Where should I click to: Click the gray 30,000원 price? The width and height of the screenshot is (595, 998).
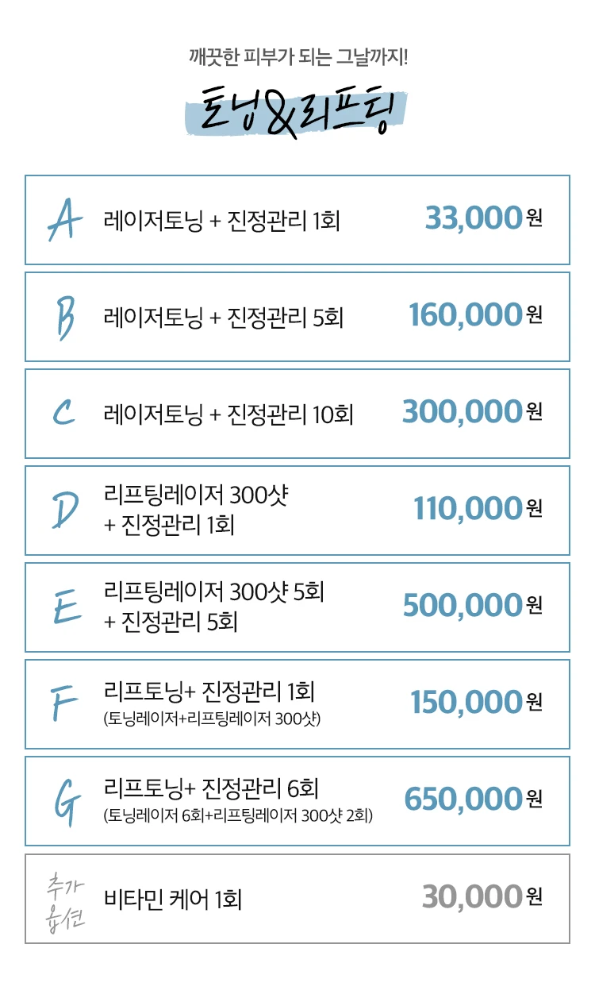coord(482,897)
